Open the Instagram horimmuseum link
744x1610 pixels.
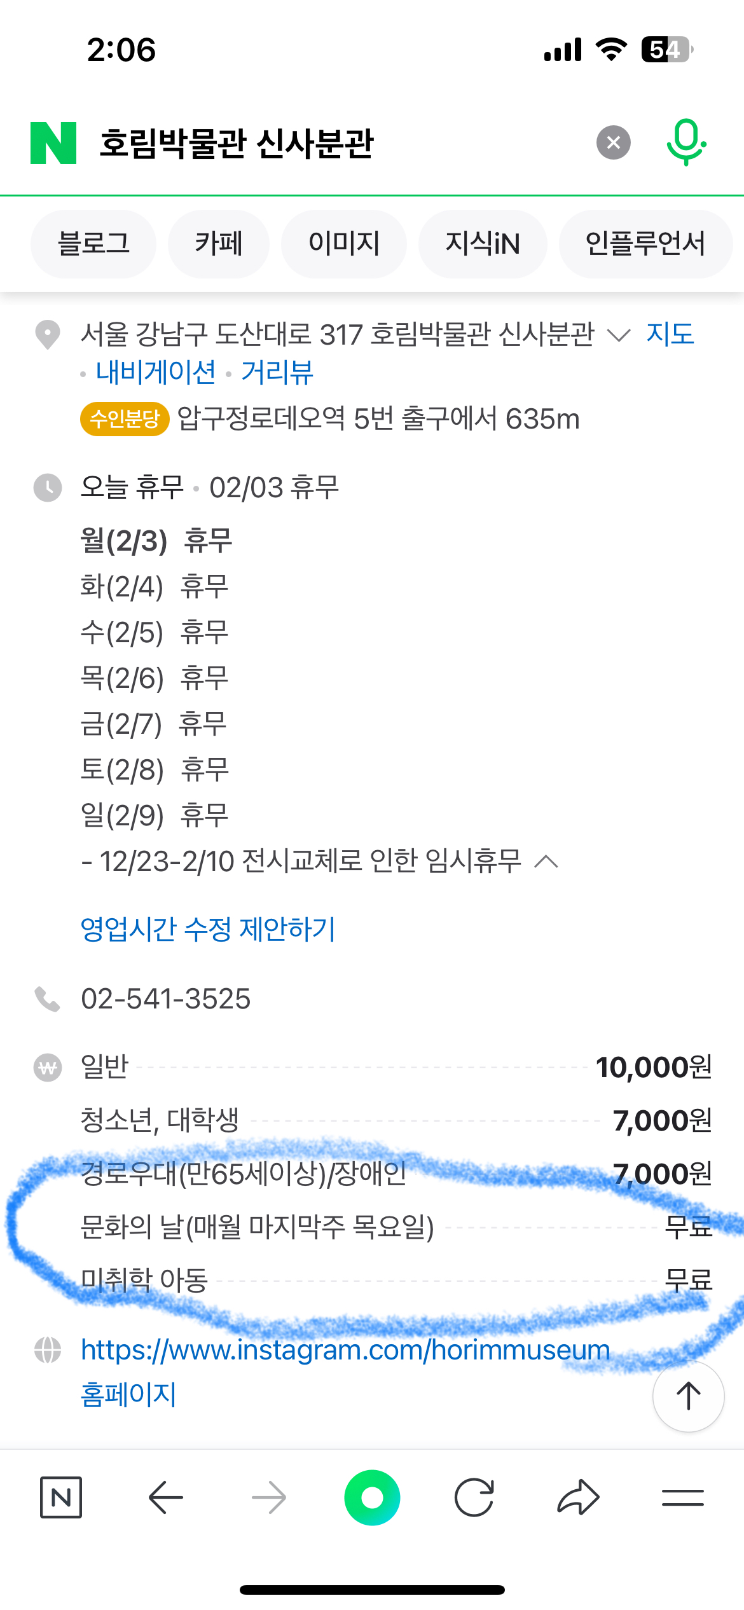click(x=345, y=1349)
